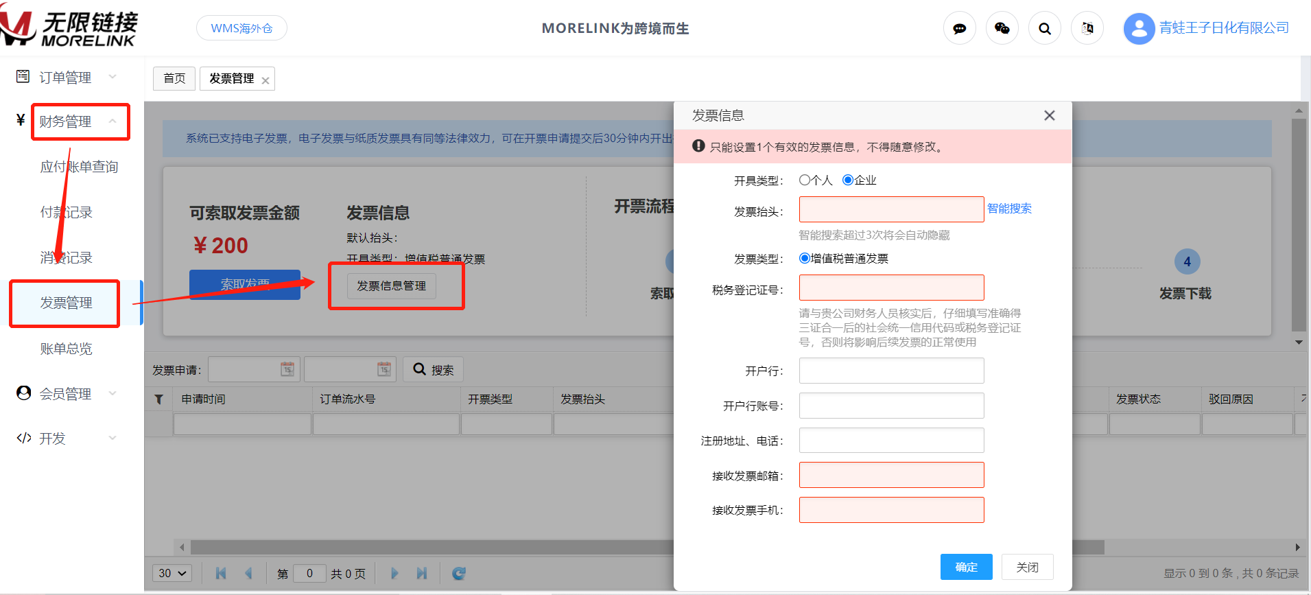Viewport: 1311px width, 595px height.
Task: Open the WeChat icon in header
Action: point(1002,29)
